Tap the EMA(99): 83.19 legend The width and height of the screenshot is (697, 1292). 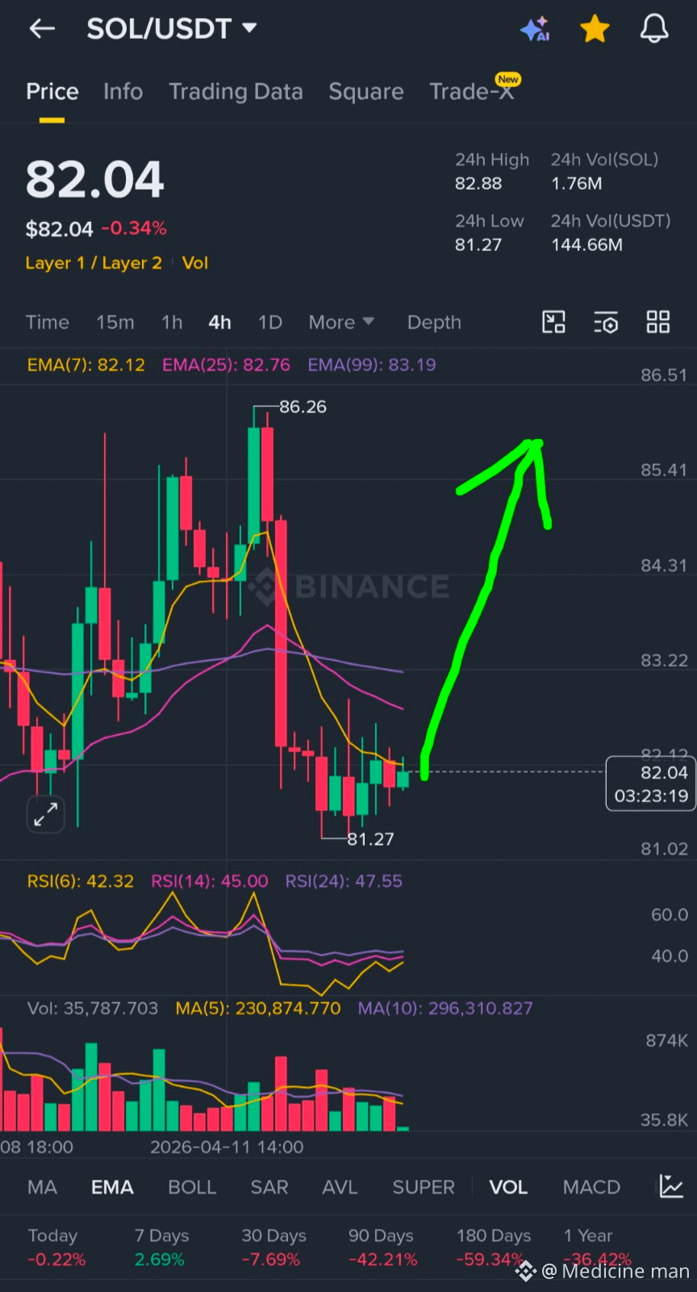(x=372, y=365)
